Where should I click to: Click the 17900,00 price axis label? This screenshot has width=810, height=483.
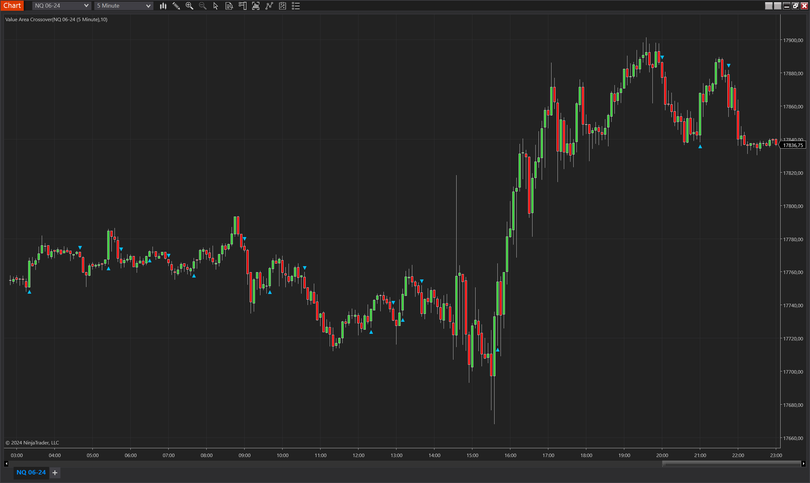[x=793, y=40]
